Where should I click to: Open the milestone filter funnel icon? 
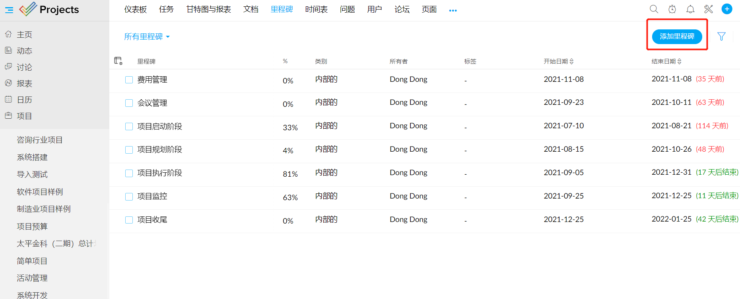click(x=721, y=37)
